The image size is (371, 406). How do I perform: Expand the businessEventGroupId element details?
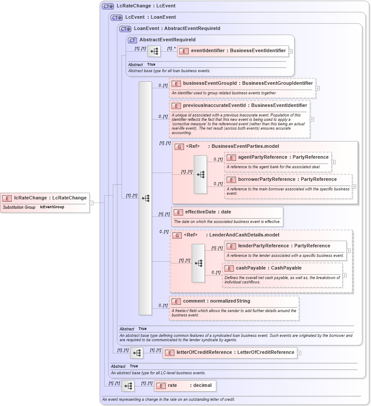tap(318, 88)
